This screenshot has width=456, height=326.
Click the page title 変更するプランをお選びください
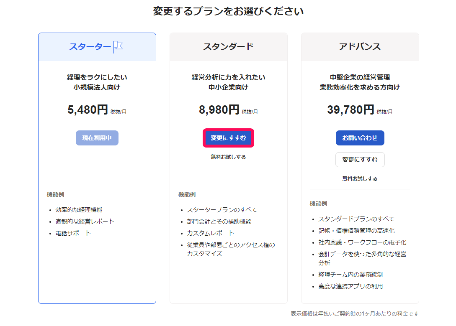(x=228, y=11)
